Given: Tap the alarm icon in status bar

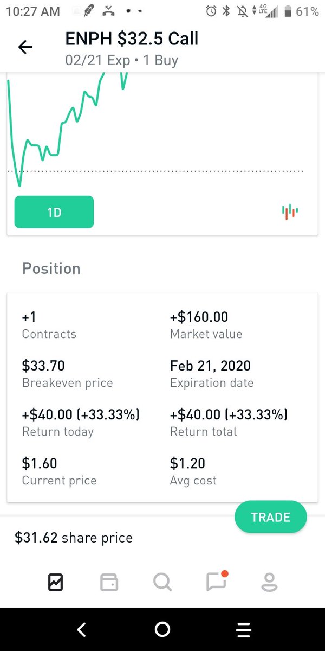Looking at the screenshot, I should tap(211, 10).
